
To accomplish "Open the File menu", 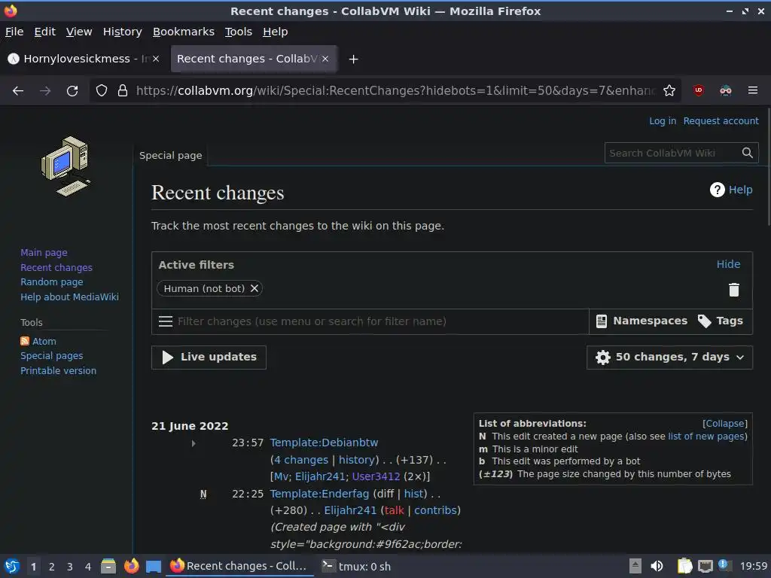I will pos(14,32).
